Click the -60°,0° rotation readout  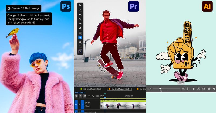pos(181,83)
